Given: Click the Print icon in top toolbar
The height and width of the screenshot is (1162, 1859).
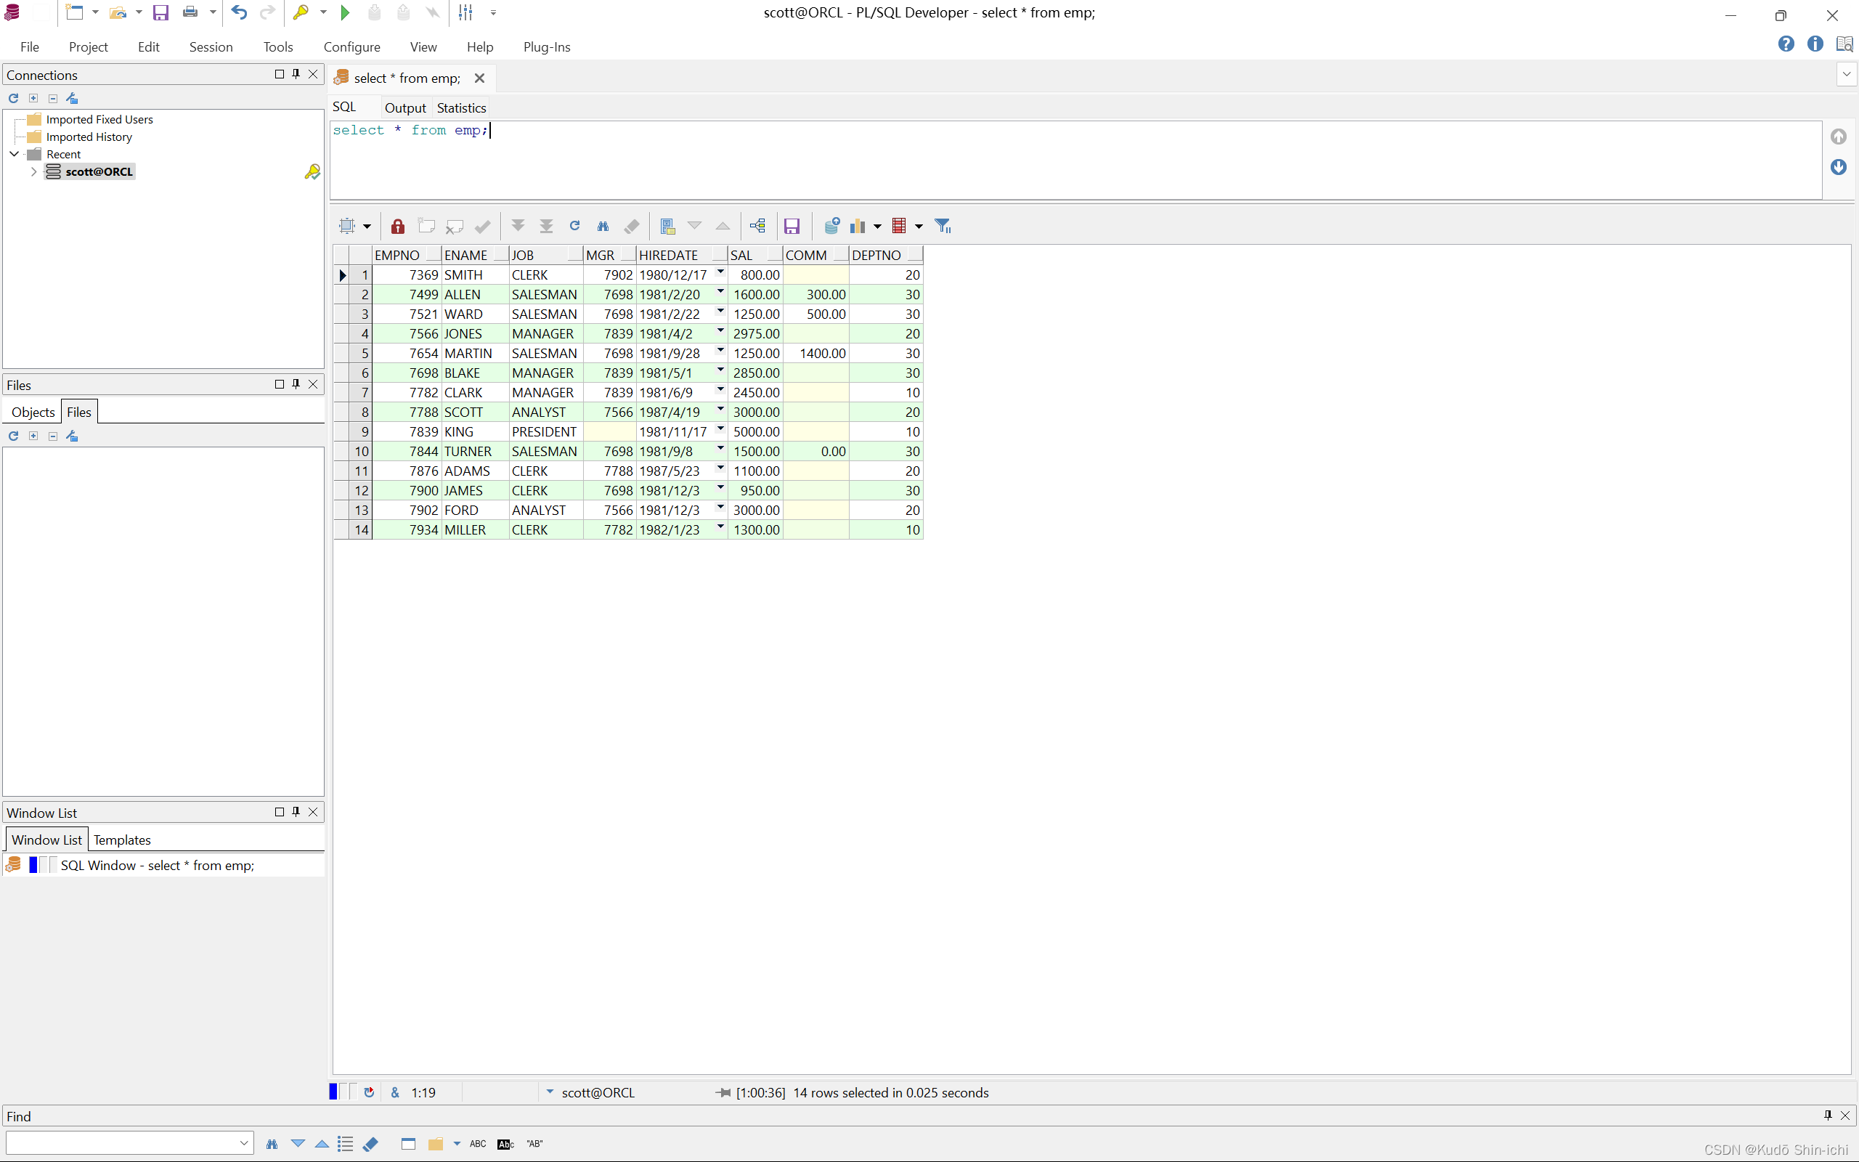Looking at the screenshot, I should coord(190,12).
